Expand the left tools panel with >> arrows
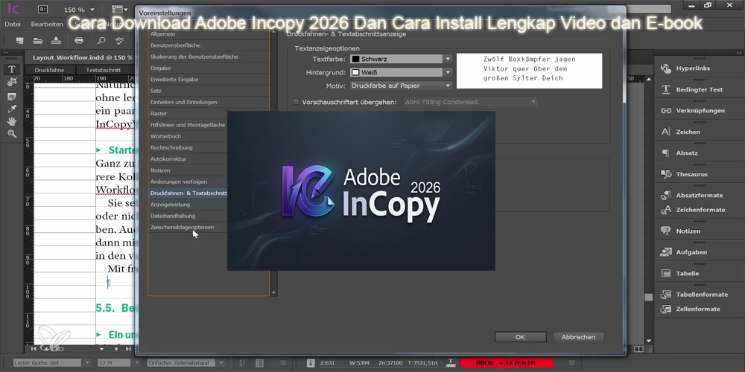Viewport: 745px width, 372px height. point(6,53)
